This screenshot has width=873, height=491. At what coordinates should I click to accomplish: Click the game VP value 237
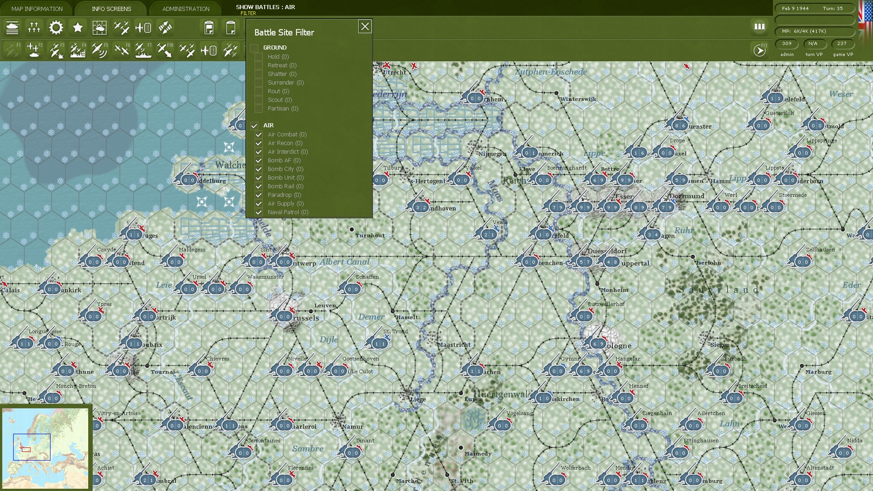842,44
